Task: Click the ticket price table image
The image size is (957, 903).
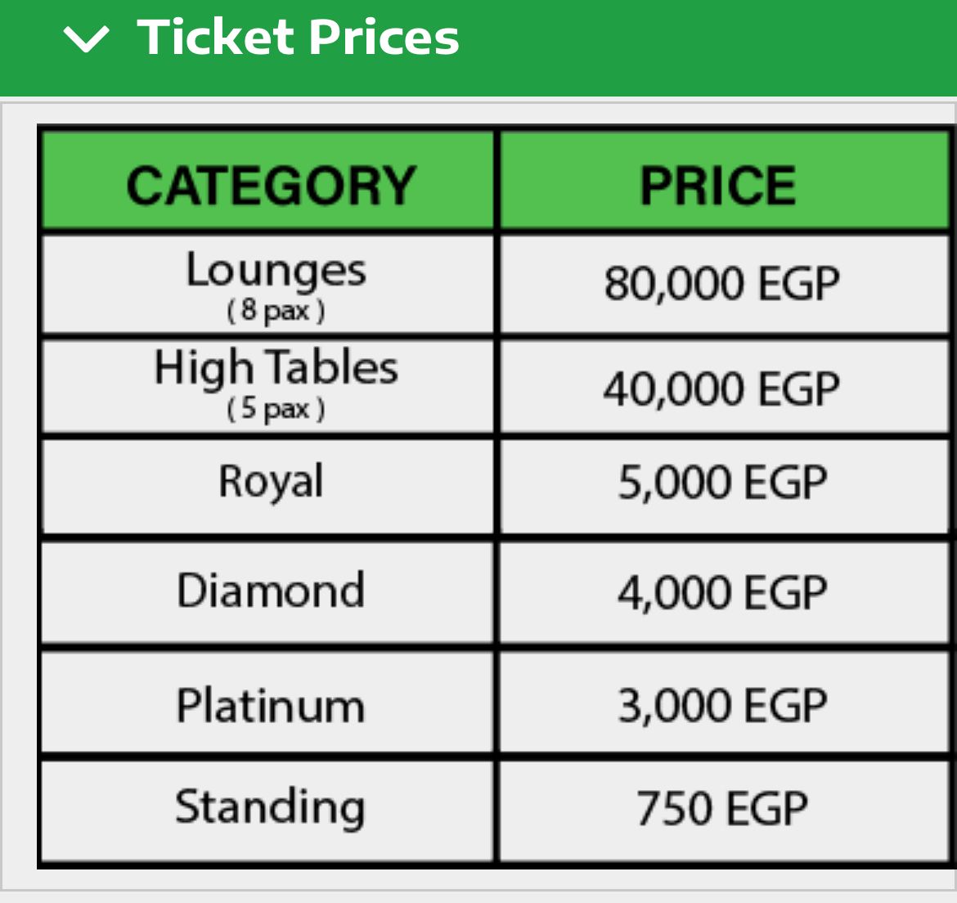Action: point(496,496)
